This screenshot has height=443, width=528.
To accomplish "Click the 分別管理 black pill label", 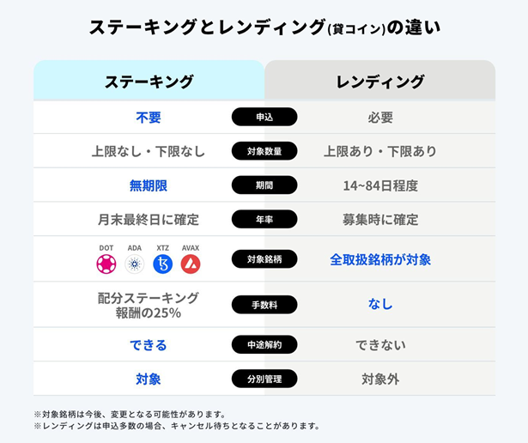I will tap(264, 379).
